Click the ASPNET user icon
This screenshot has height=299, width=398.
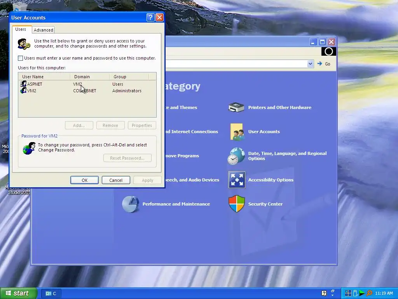click(23, 84)
